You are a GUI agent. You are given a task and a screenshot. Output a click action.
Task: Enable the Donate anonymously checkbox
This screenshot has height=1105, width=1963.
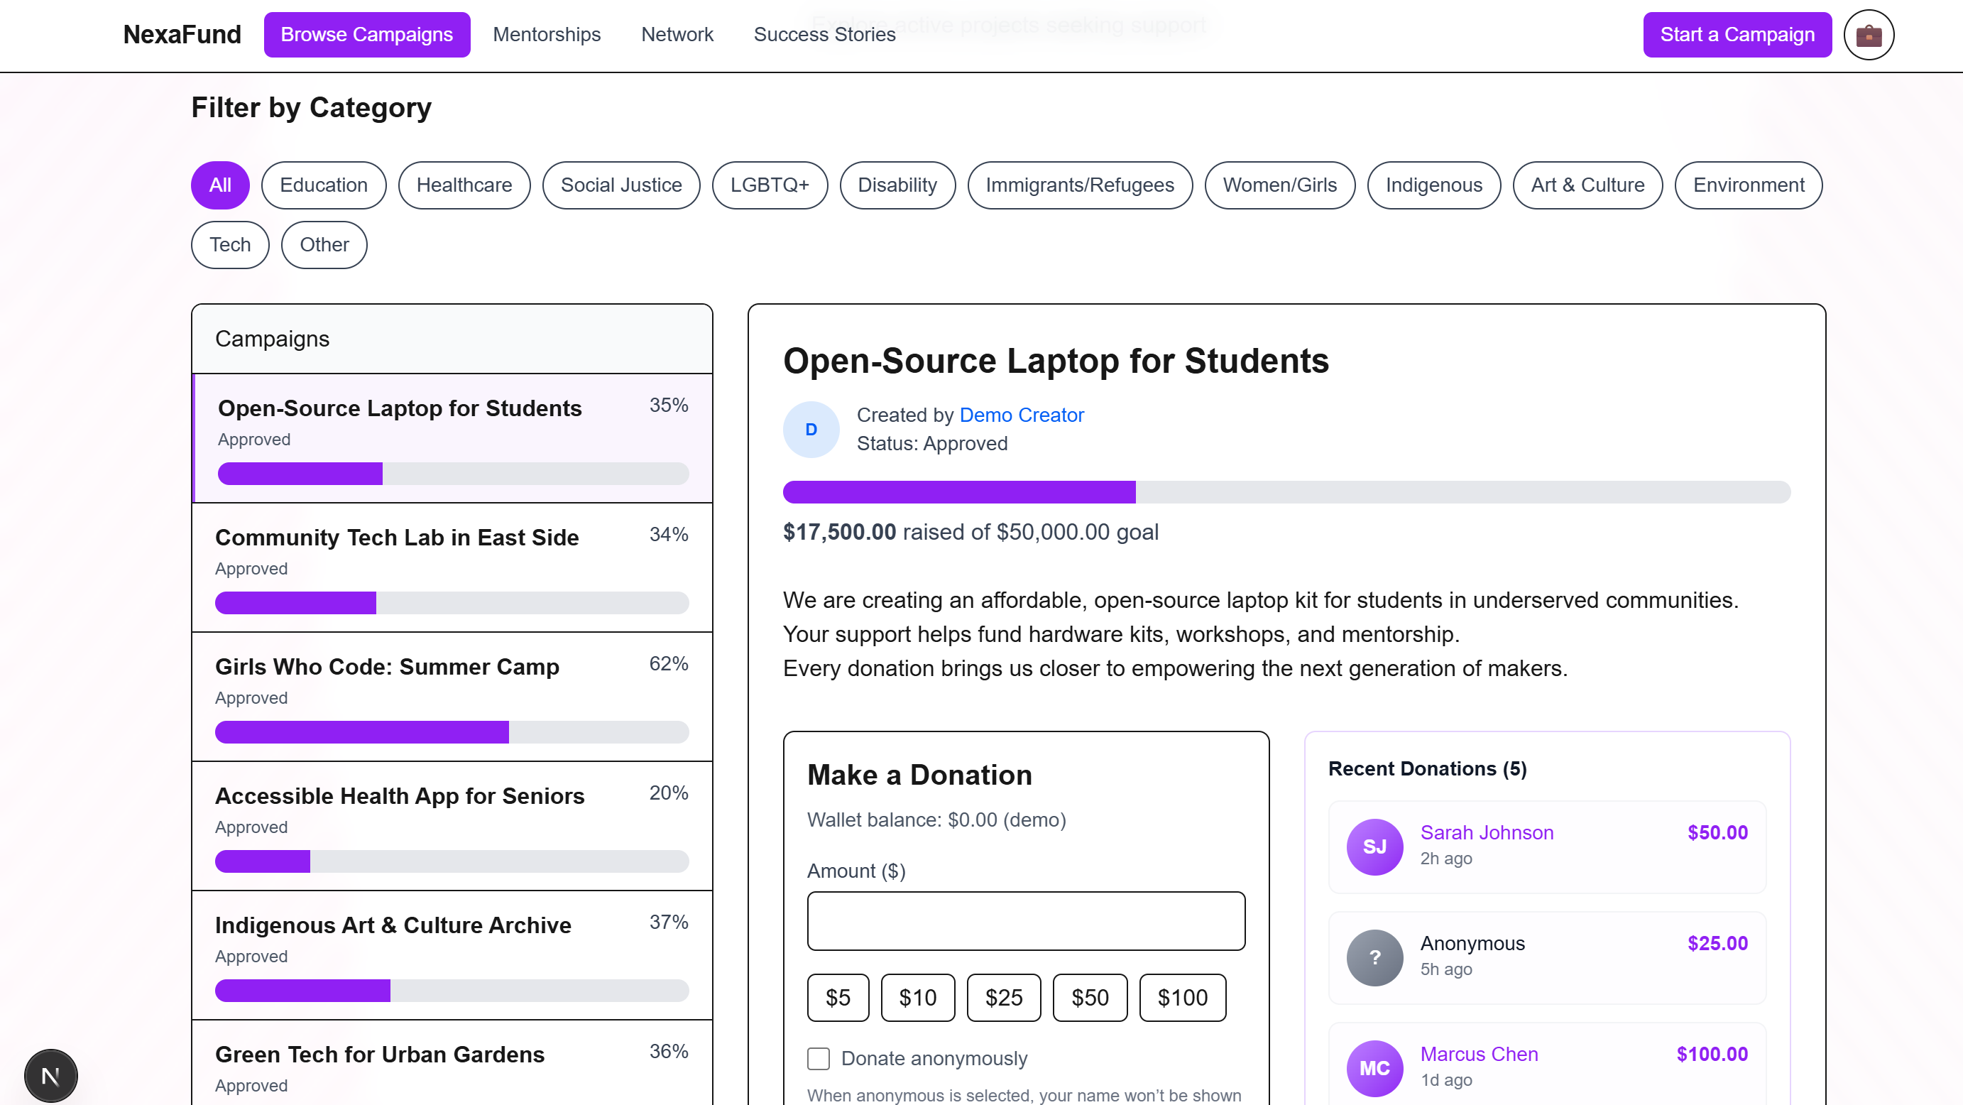(x=818, y=1057)
